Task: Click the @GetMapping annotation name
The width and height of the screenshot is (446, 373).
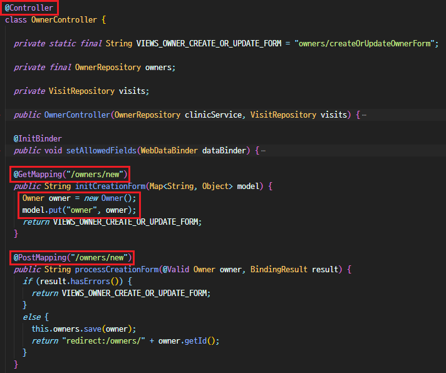Action: 38,175
